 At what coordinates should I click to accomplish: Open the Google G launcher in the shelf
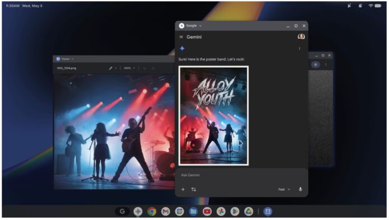(x=122, y=212)
